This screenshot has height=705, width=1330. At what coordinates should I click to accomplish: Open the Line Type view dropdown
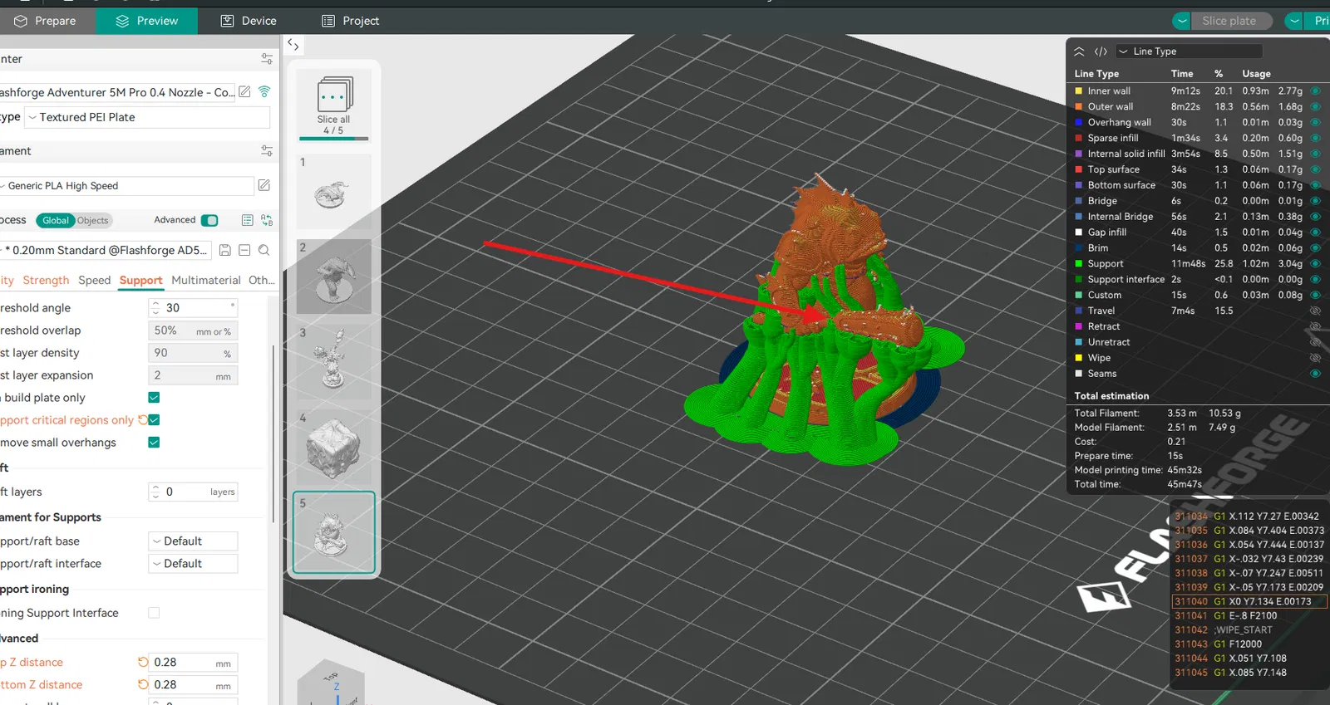pyautogui.click(x=1189, y=51)
